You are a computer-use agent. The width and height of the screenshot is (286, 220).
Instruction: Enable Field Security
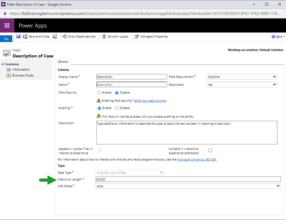click(100, 92)
